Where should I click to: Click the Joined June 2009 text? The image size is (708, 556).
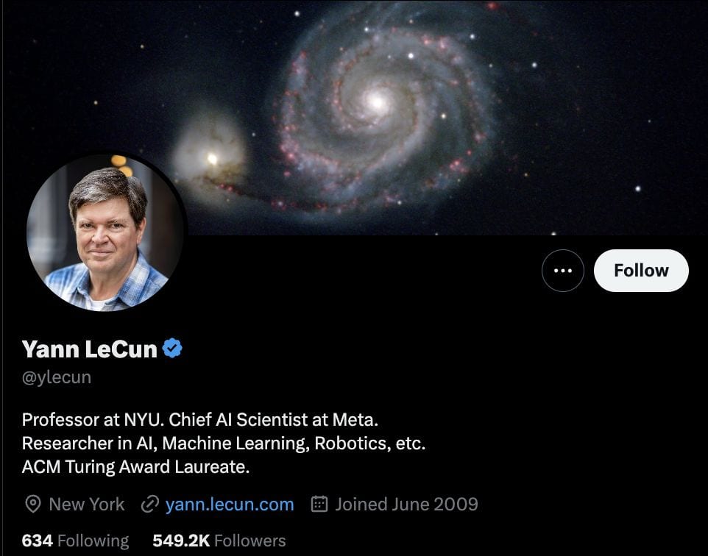(x=406, y=504)
